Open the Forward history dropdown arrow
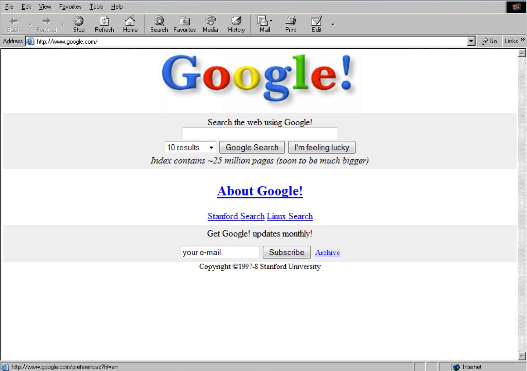The height and width of the screenshot is (371, 527). point(62,24)
